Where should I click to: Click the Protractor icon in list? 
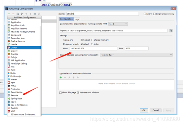pyautogui.click(x=9, y=89)
